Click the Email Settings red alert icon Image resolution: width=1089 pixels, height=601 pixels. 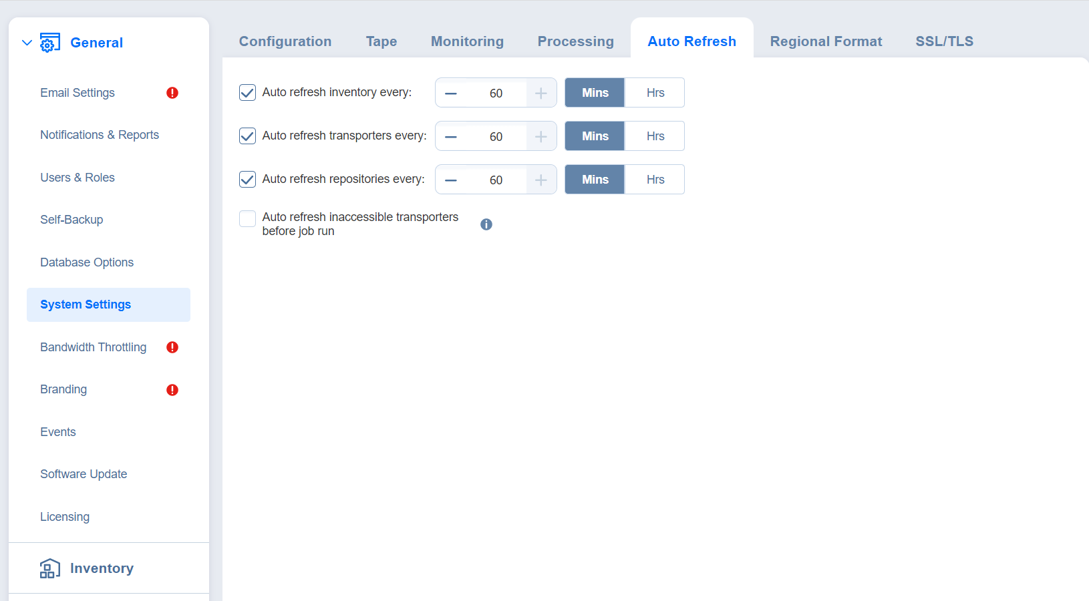tap(172, 93)
